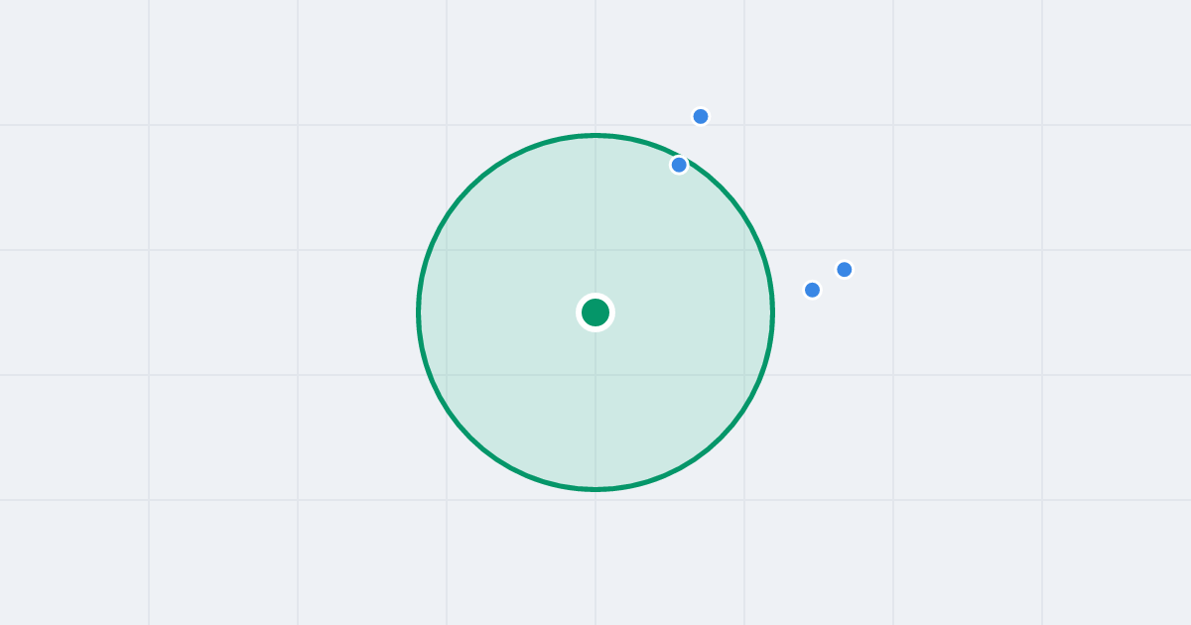Click the rightmost point of the circle outline
The height and width of the screenshot is (625, 1191).
(x=773, y=312)
